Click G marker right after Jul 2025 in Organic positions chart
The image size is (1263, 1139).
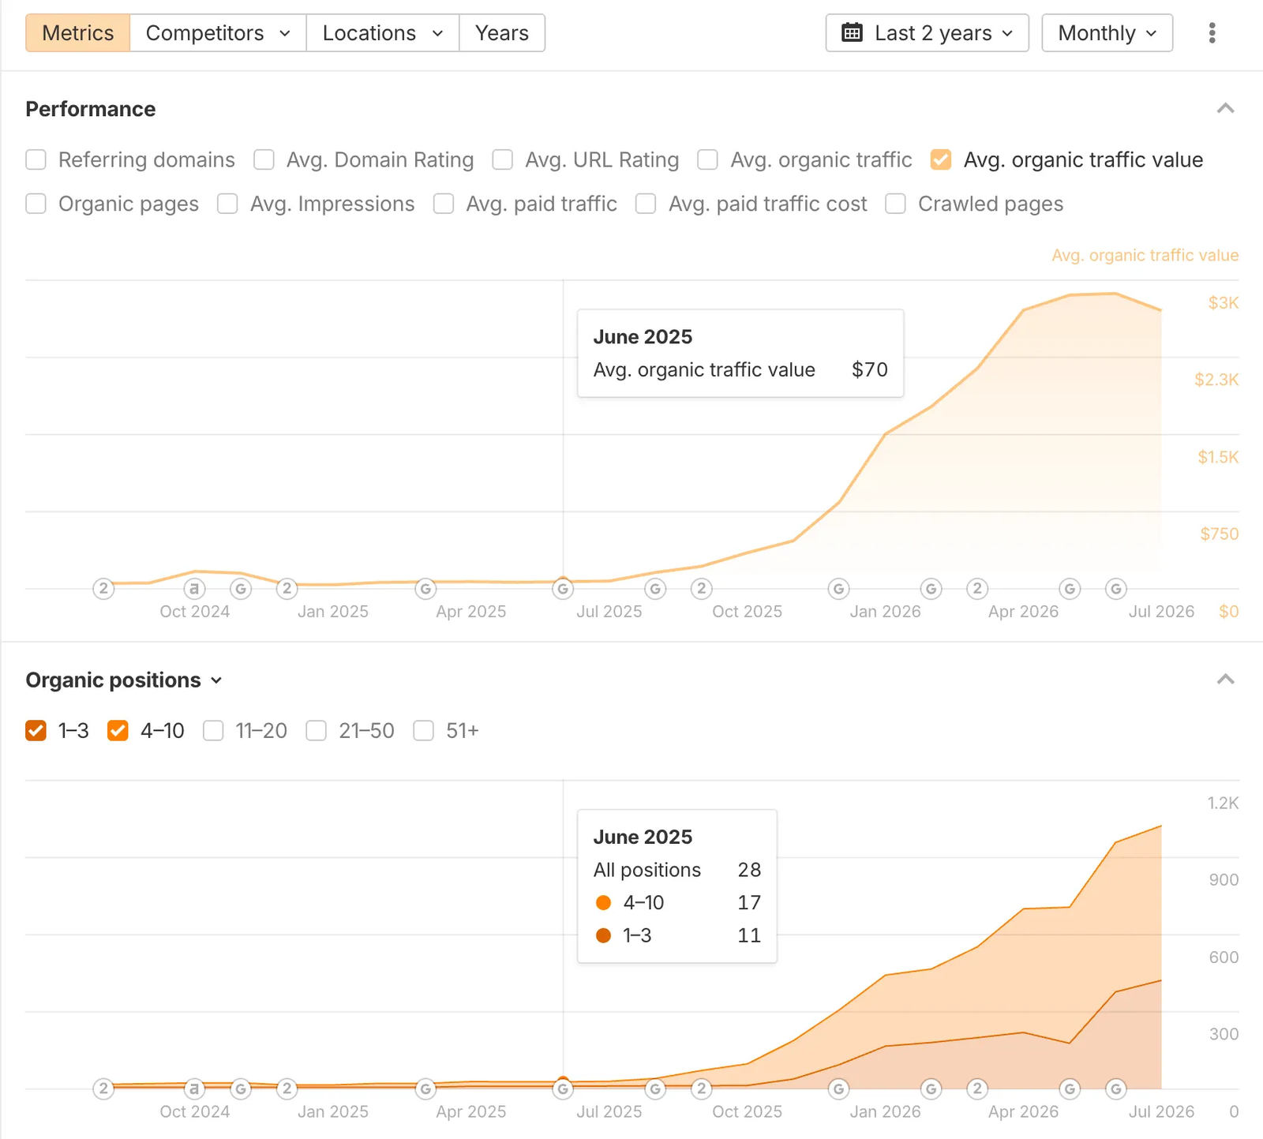click(655, 1089)
